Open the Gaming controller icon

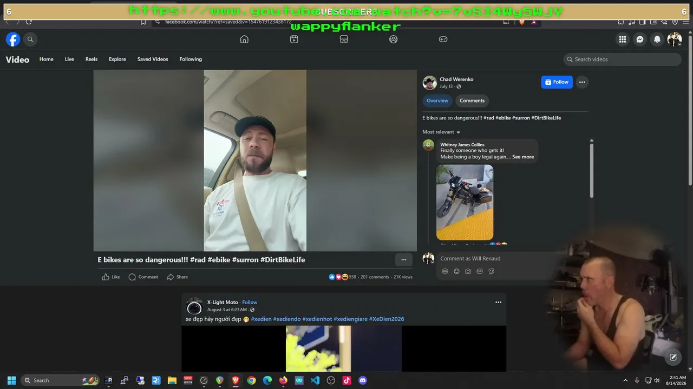(x=443, y=39)
